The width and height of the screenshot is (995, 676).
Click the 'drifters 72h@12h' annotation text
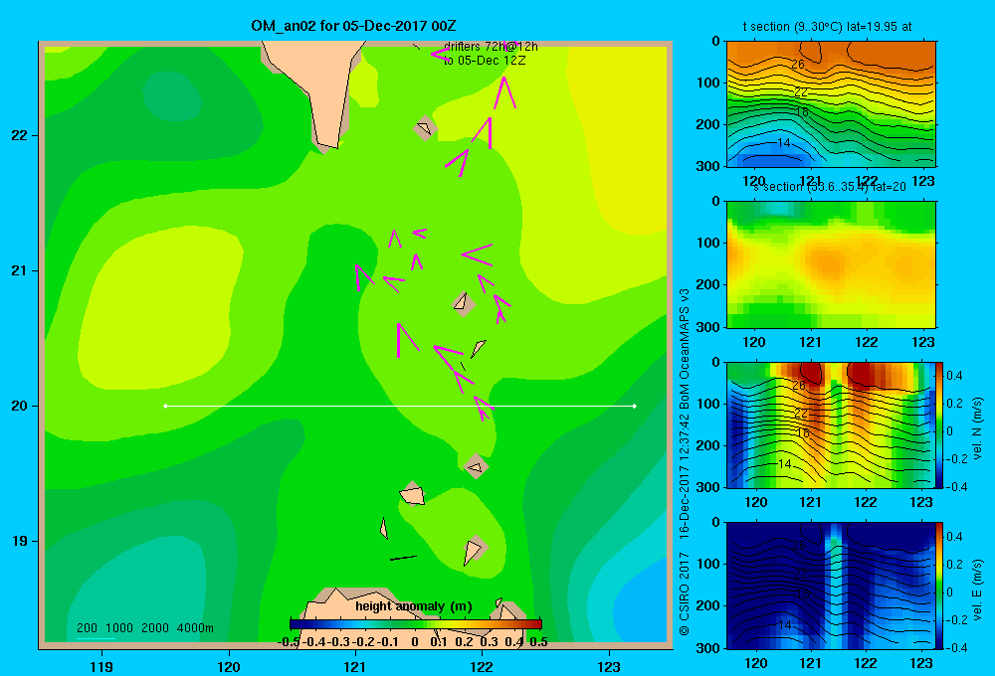click(x=491, y=47)
